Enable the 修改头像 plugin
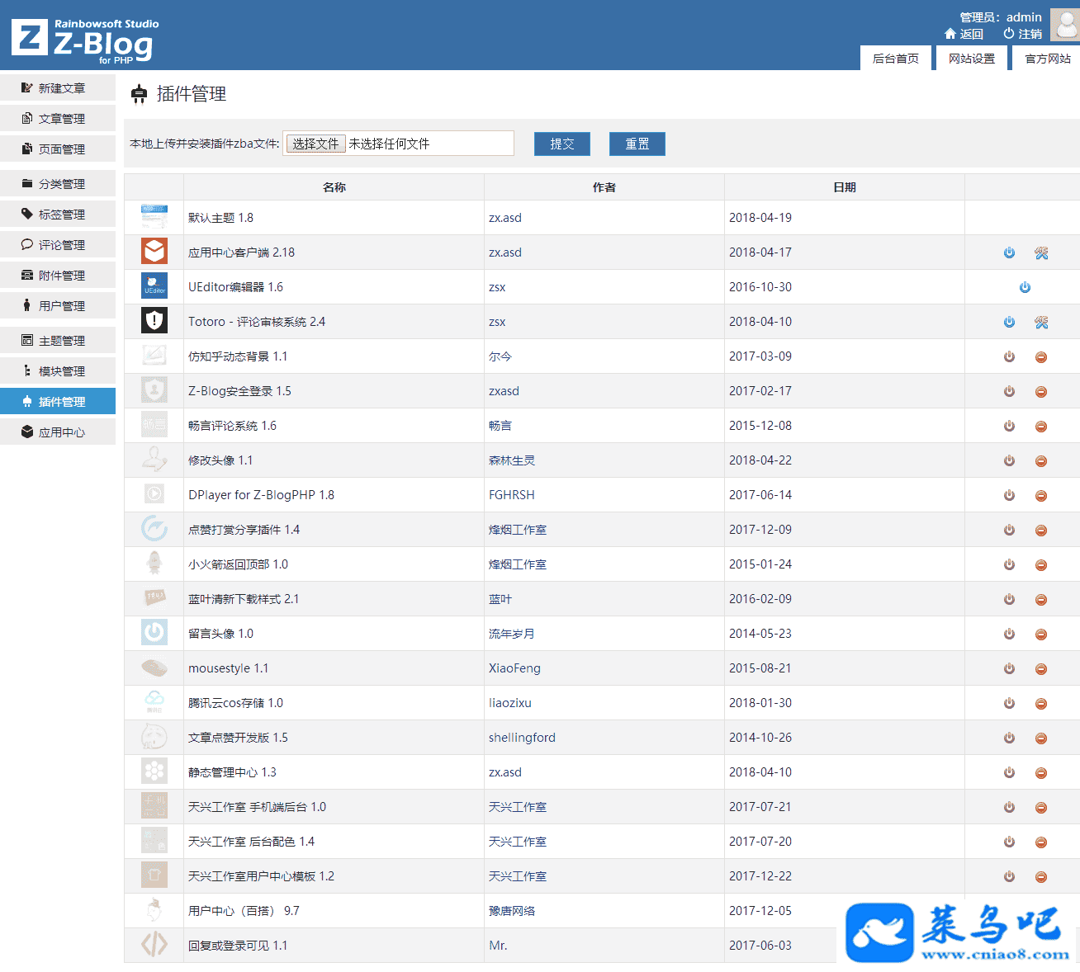The height and width of the screenshot is (972, 1080). click(1009, 461)
